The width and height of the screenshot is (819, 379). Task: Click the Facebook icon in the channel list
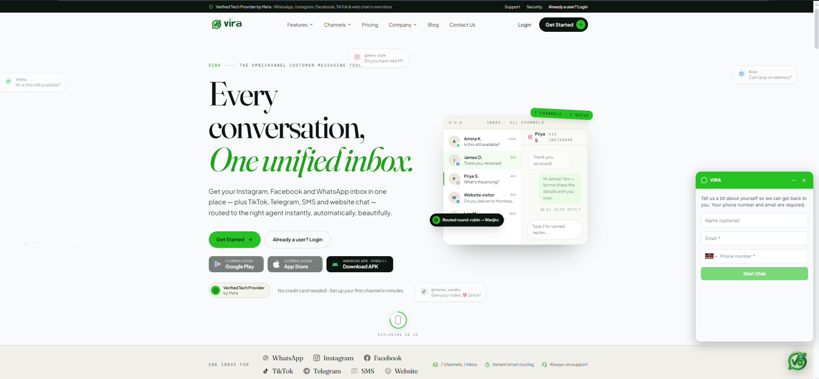point(367,358)
